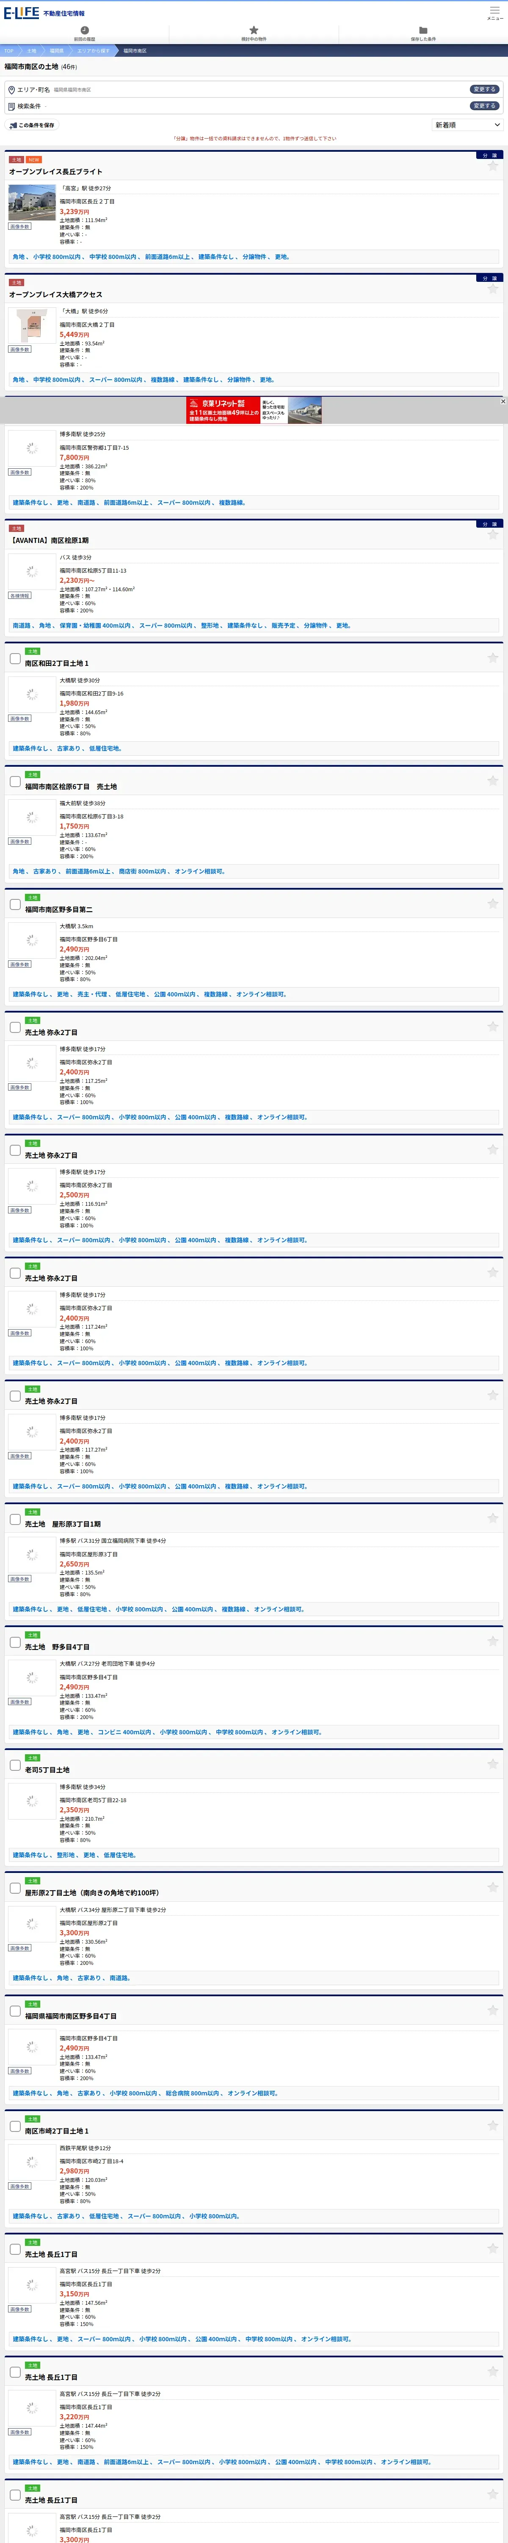Image resolution: width=508 pixels, height=2543 pixels.
Task: Go to エリアから探す breadcrumb
Action: (94, 50)
